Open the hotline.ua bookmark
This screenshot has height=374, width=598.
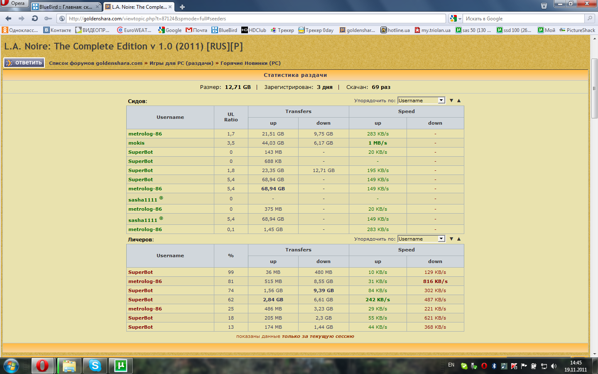pyautogui.click(x=395, y=30)
